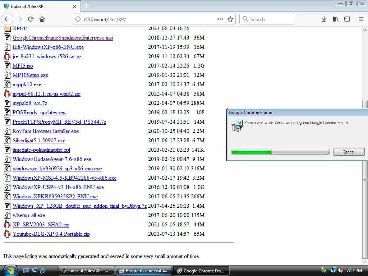Switch to Programs and Features taskbar button
The image size is (368, 276).
click(x=143, y=271)
